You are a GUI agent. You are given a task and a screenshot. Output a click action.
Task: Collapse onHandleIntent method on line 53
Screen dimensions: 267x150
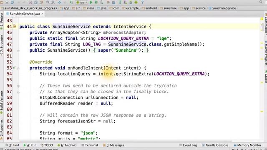(x=18, y=68)
